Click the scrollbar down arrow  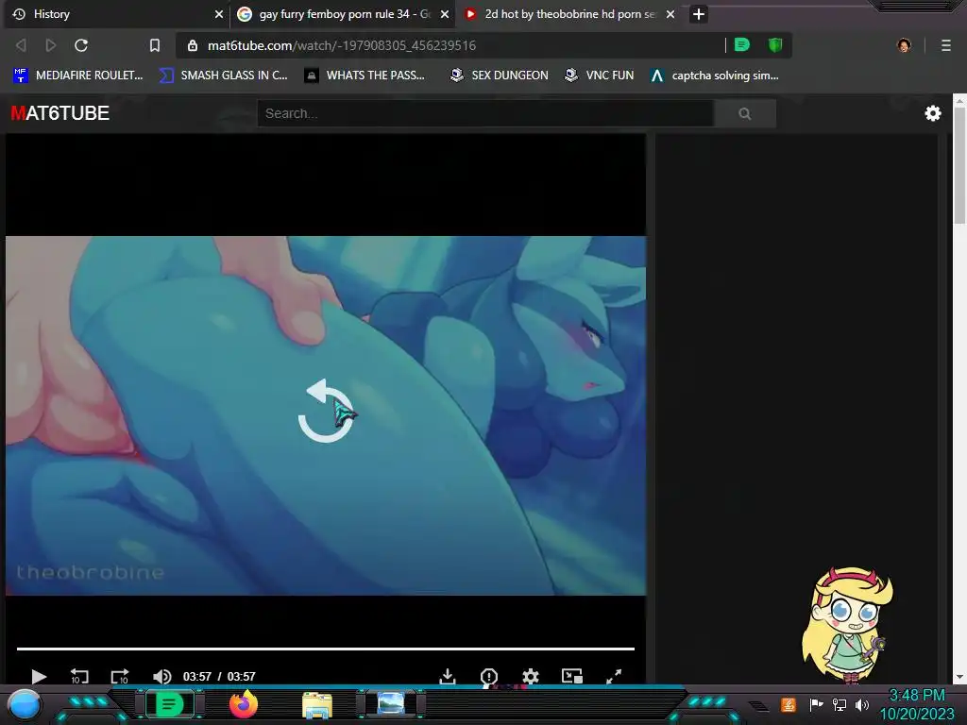959,678
